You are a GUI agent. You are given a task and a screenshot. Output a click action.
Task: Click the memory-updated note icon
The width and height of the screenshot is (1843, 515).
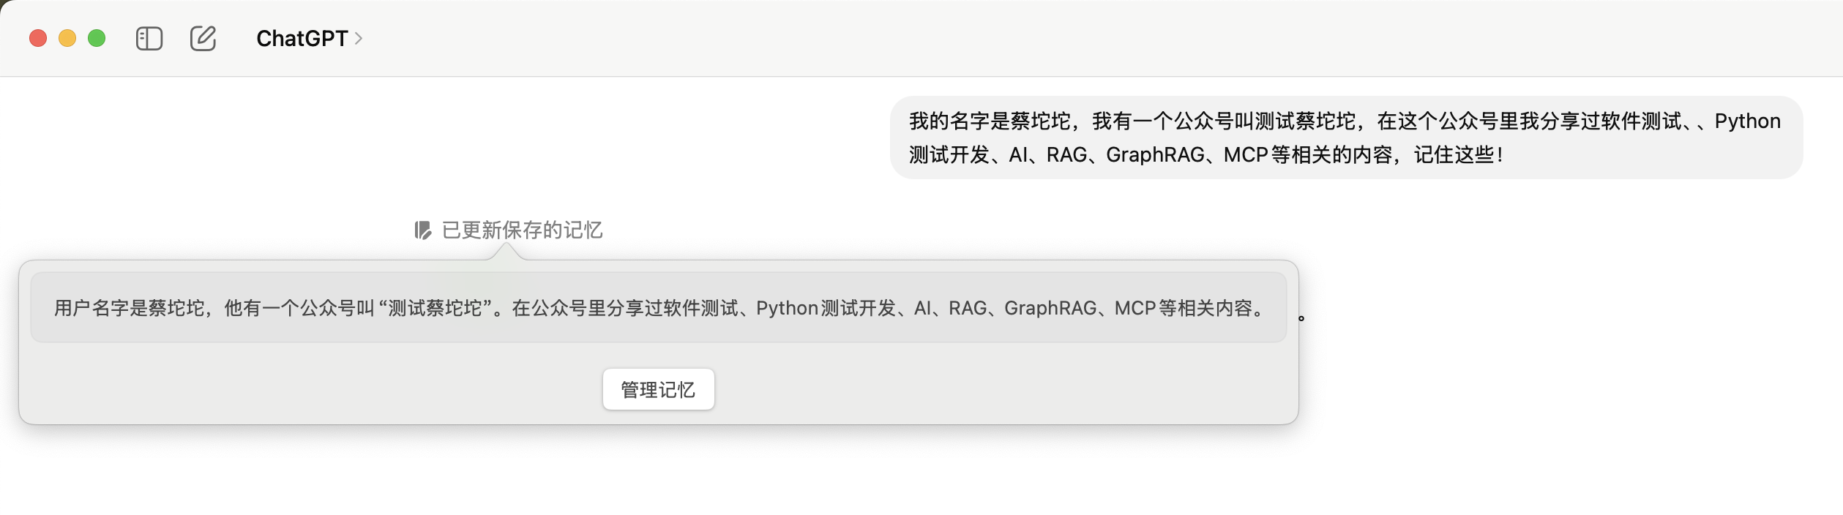coord(422,230)
